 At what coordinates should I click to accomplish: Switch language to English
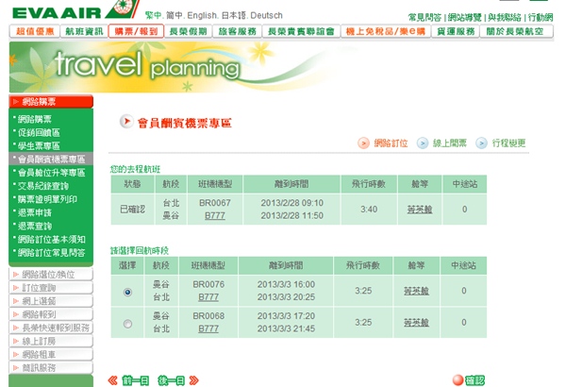202,15
